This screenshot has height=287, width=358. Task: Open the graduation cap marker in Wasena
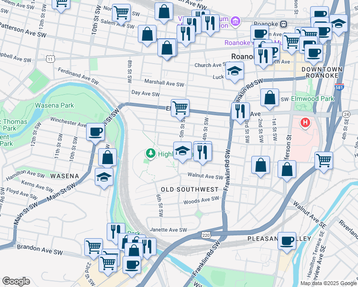(104, 177)
